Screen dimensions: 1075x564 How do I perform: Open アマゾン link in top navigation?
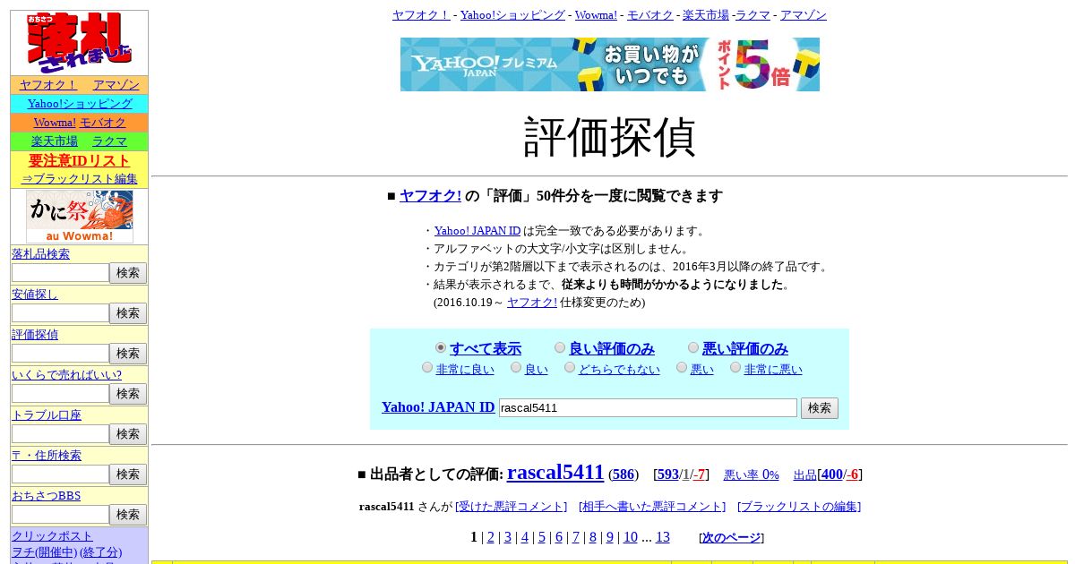pyautogui.click(x=804, y=14)
